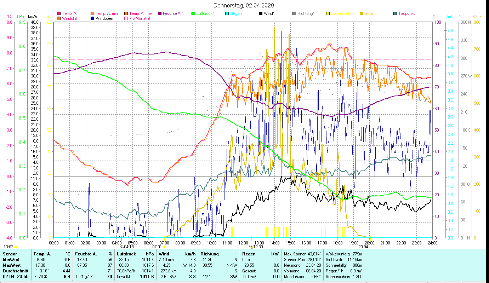489x283 pixels.
Task: Click the Luftdruck table header
Action: [x=127, y=254]
